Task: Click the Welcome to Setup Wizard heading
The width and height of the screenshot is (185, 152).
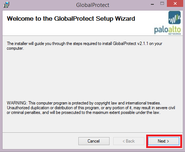Action: coord(71,19)
